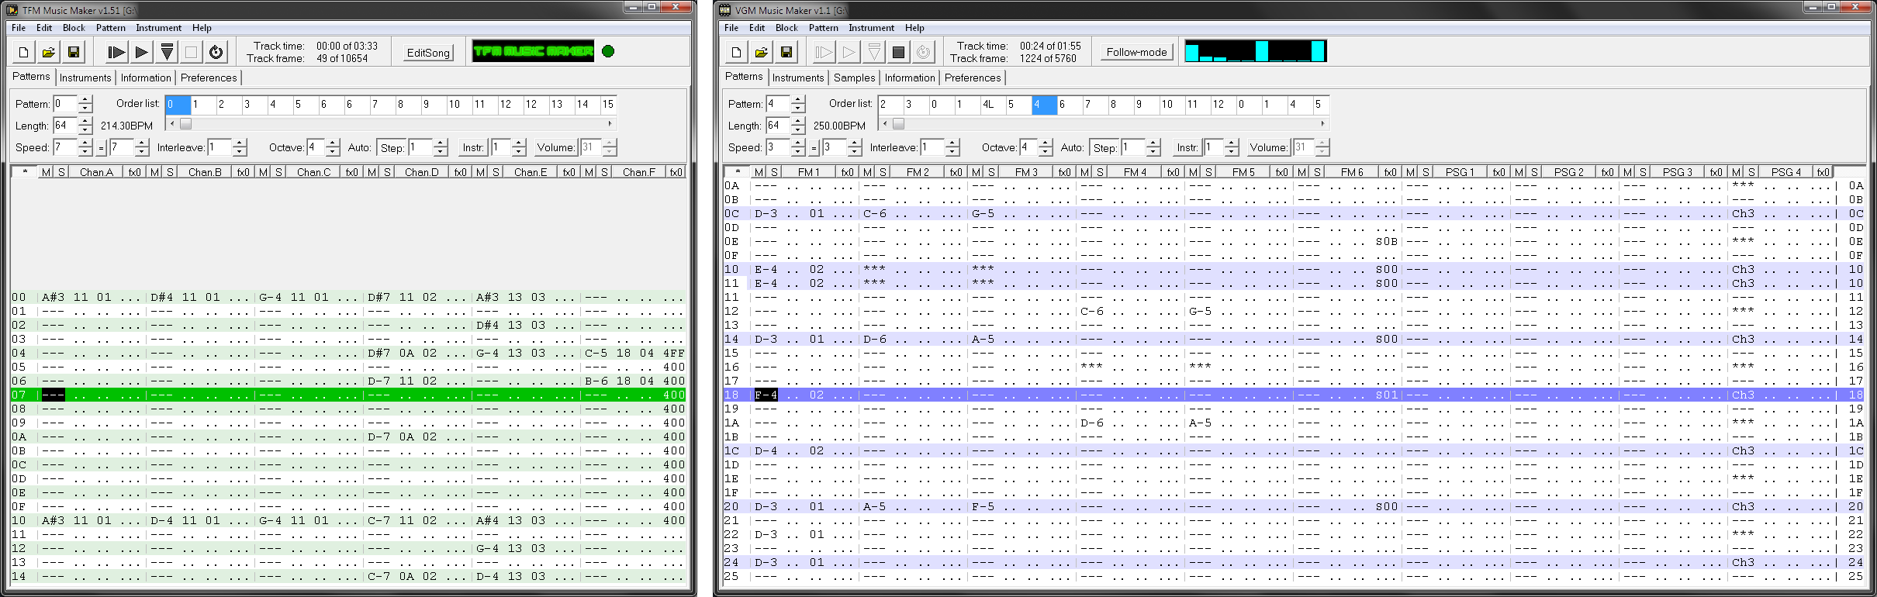Mute FM 3 channel with its M button
The width and height of the screenshot is (1877, 597).
977,172
